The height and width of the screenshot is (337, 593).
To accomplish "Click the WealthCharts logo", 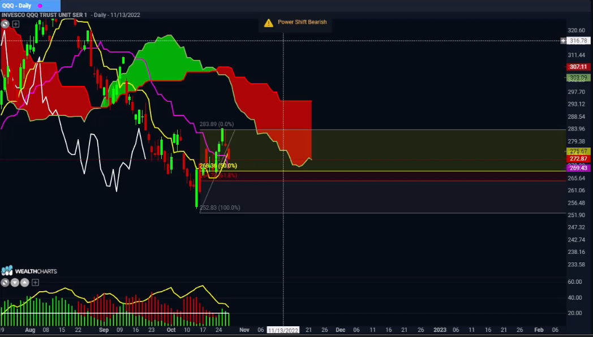I will point(29,271).
